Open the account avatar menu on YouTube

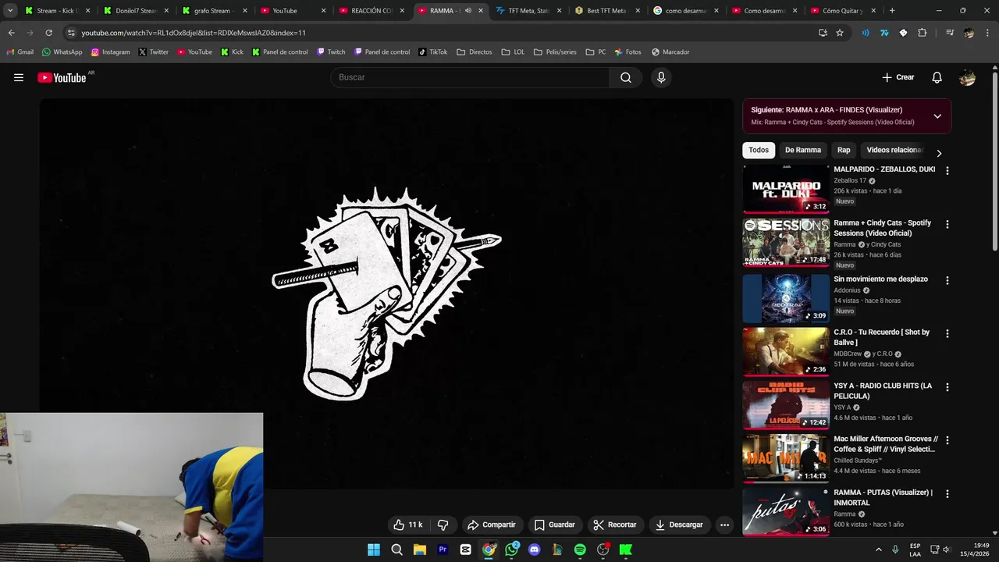tap(967, 77)
